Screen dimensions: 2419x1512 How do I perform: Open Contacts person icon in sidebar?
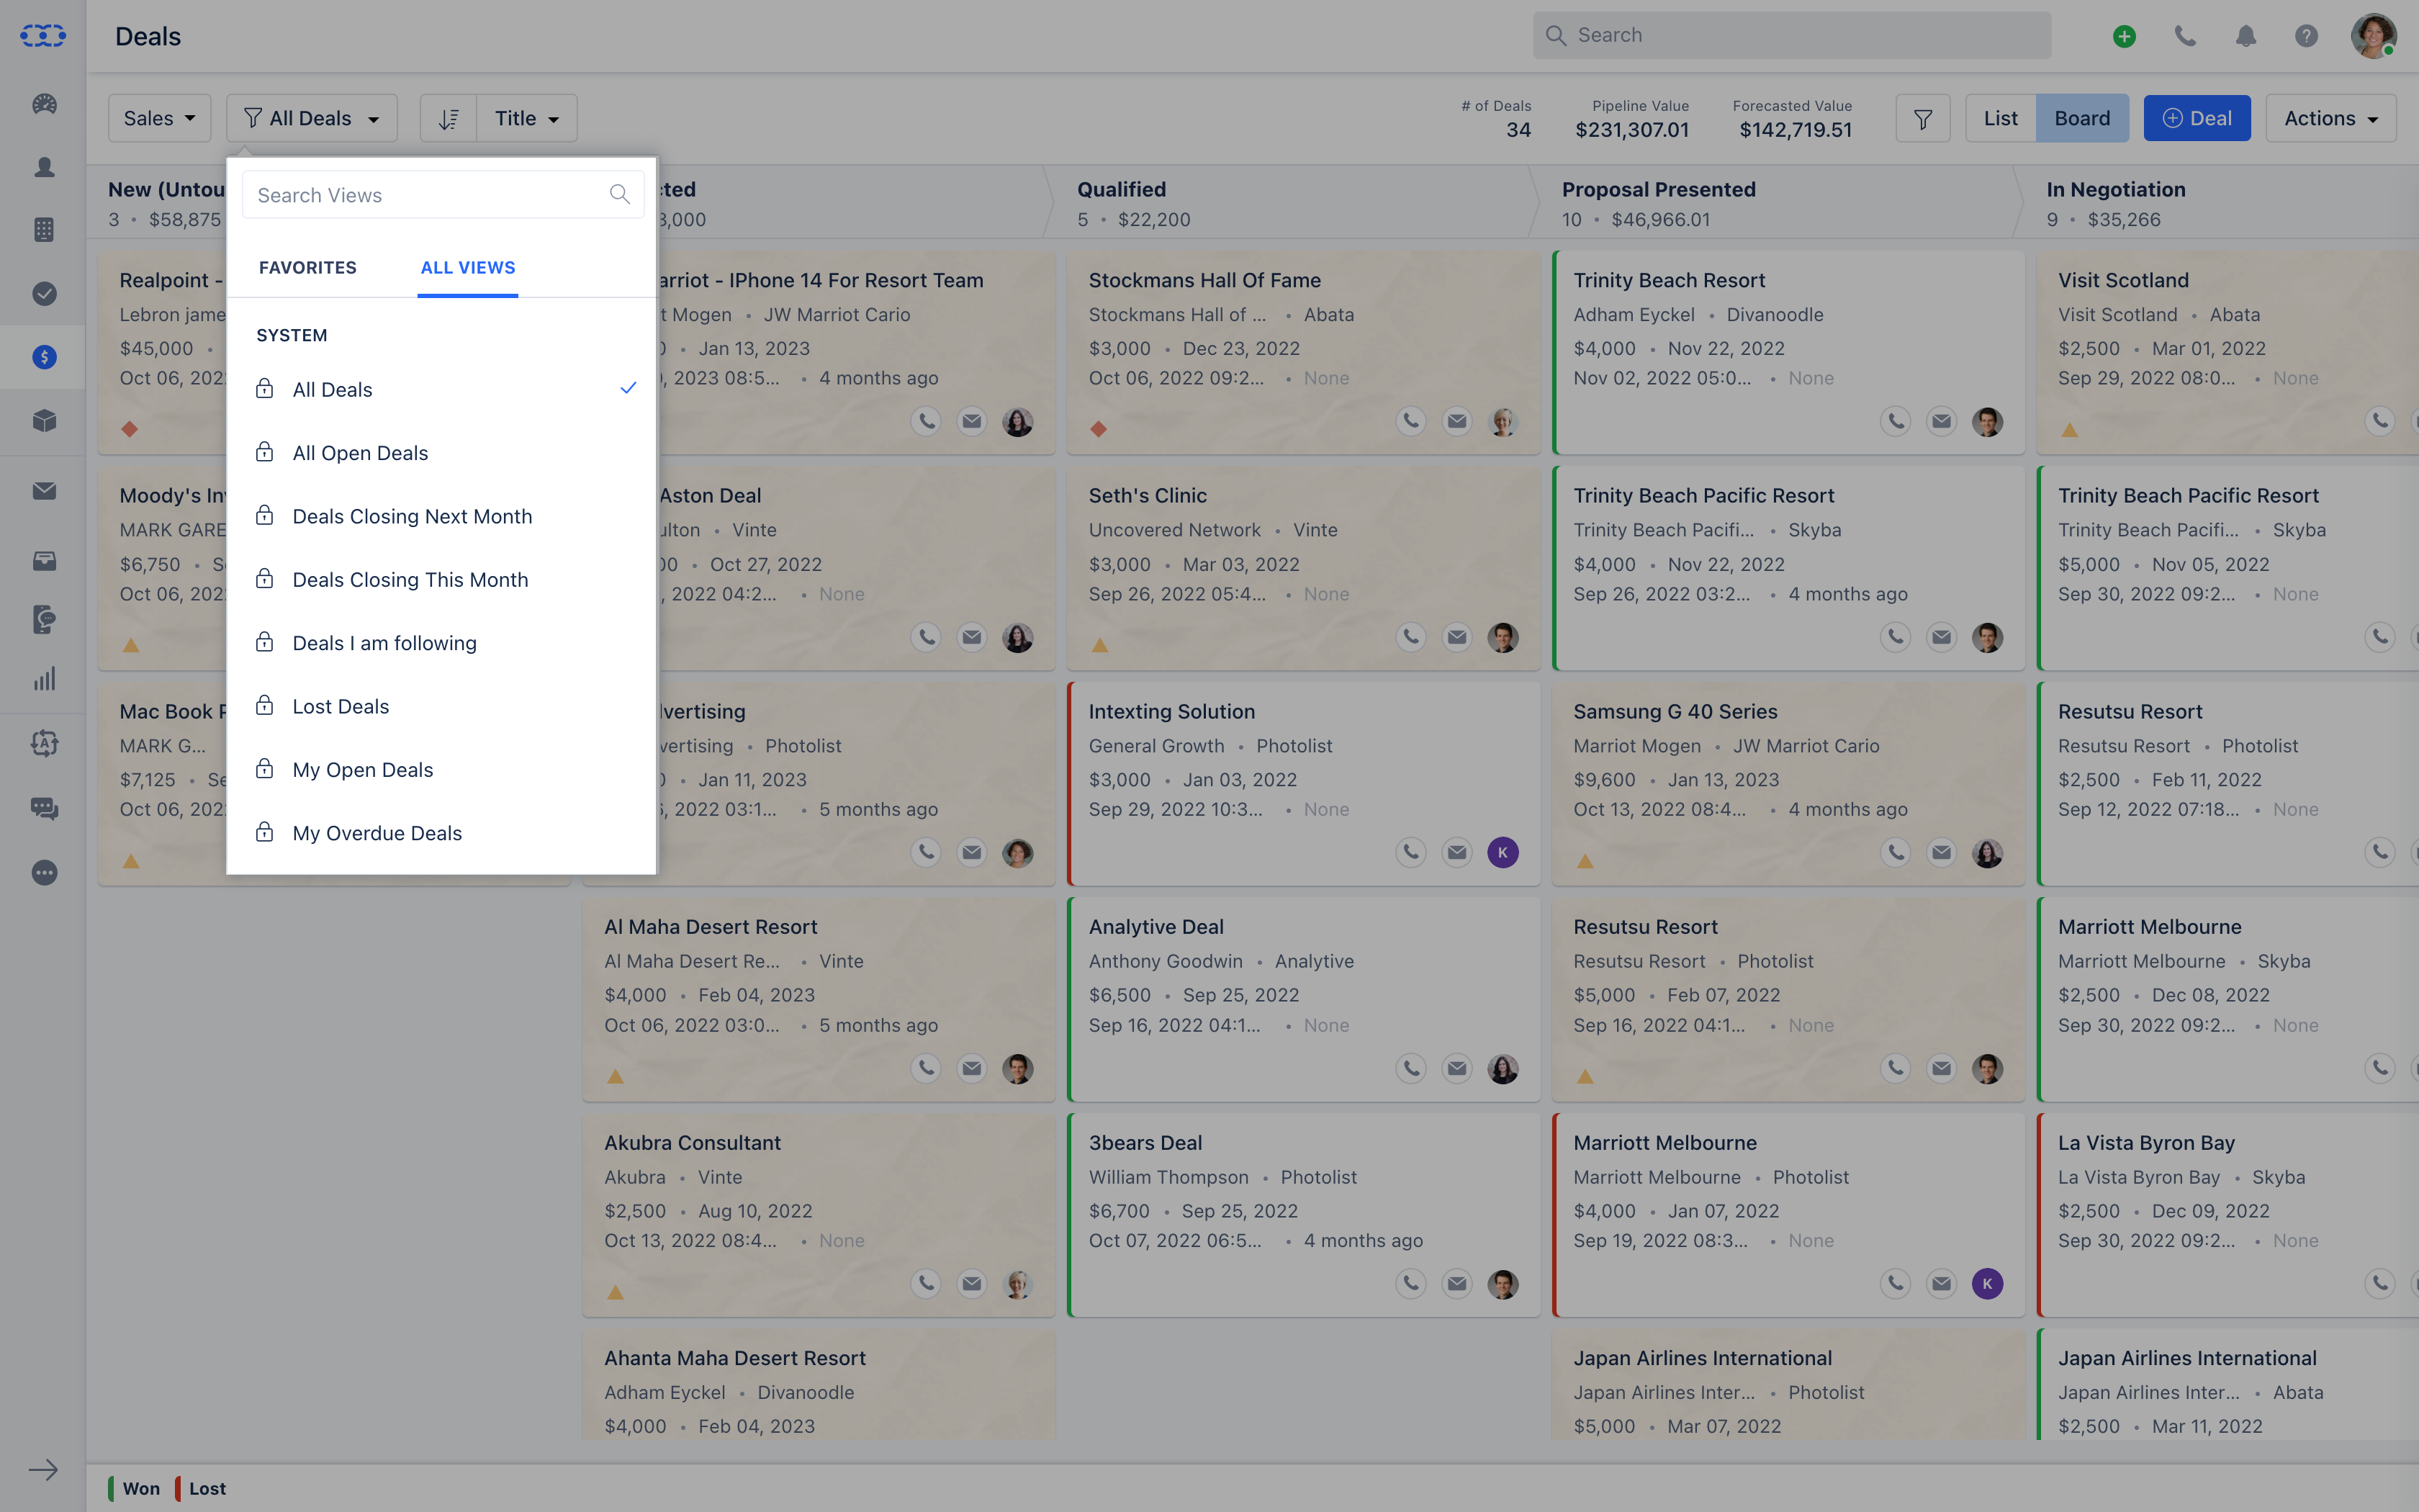click(44, 167)
